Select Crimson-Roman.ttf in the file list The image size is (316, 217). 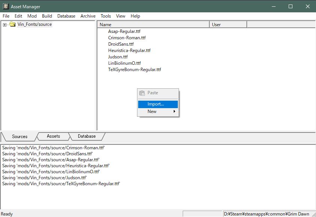127,38
